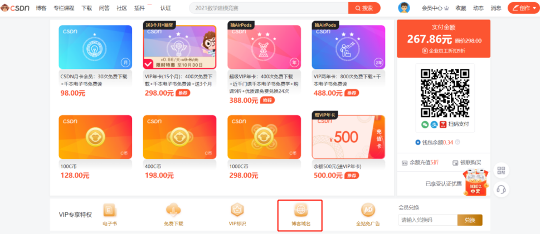Open the 博客 nav item
The height and width of the screenshot is (234, 540).
tap(41, 8)
